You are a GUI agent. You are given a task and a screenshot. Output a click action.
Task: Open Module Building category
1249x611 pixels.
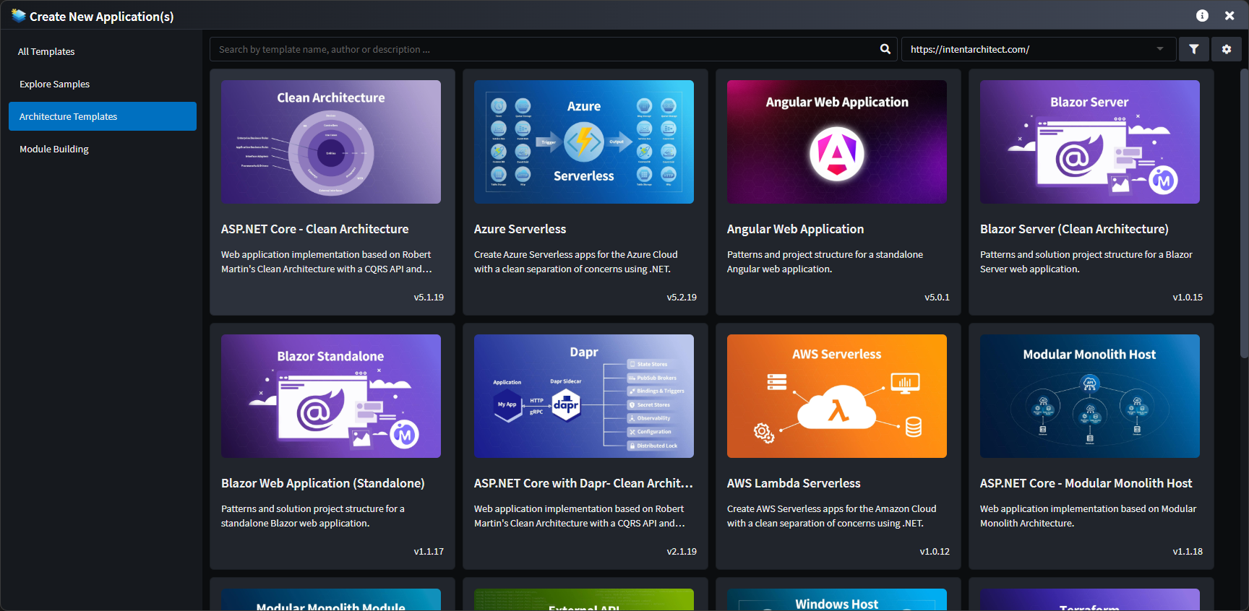(x=103, y=149)
